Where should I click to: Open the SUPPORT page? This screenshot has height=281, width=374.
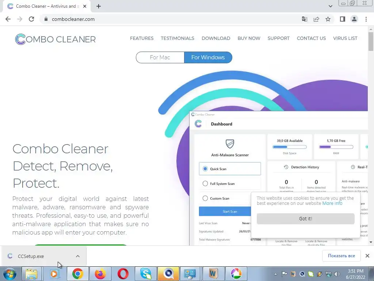click(x=278, y=38)
